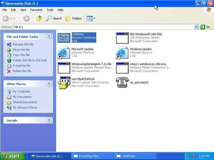The height and width of the screenshot is (160, 214).
Task: Open the Edit menu
Action: pos(13,10)
